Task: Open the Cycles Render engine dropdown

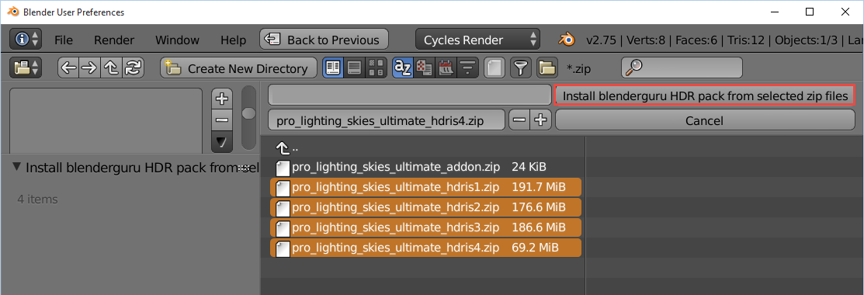Action: [x=477, y=40]
